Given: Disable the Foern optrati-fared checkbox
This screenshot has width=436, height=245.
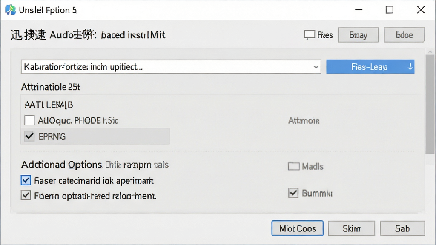Looking at the screenshot, I should click(x=26, y=195).
